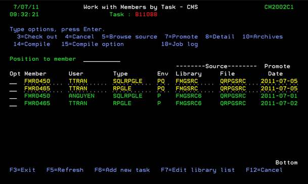Click option 3=Check out
The image size is (308, 184).
click(x=37, y=36)
